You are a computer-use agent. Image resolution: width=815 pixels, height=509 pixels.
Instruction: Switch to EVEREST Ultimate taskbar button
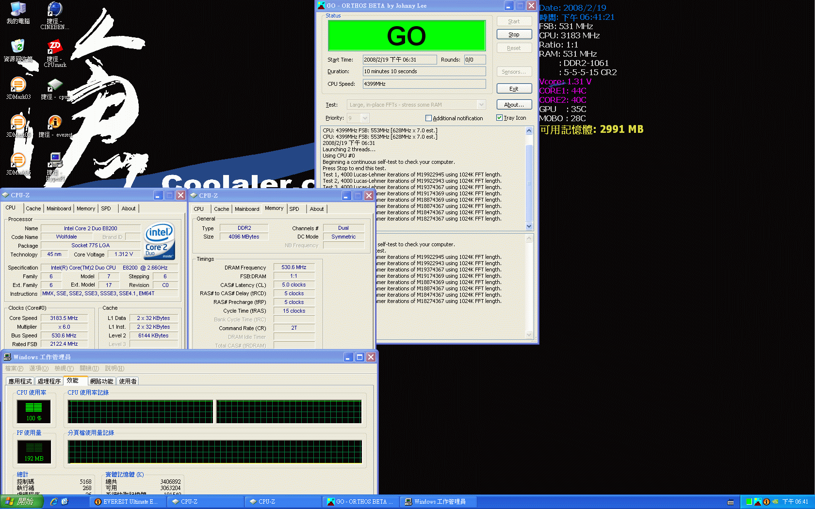[127, 502]
